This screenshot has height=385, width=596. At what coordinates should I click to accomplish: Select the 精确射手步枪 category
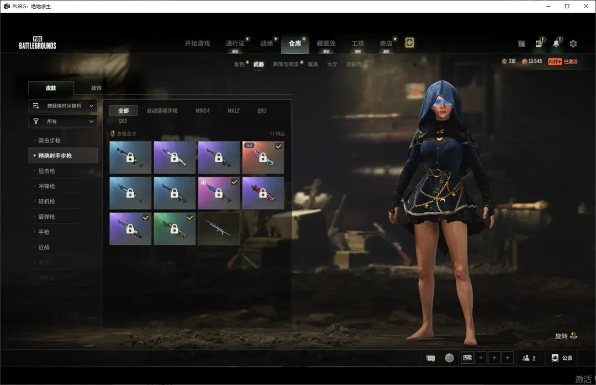pos(63,156)
